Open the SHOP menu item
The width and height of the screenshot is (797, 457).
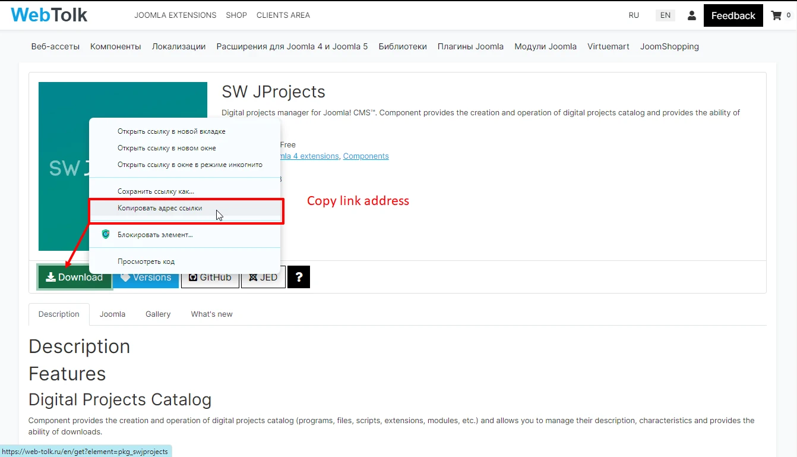[236, 15]
